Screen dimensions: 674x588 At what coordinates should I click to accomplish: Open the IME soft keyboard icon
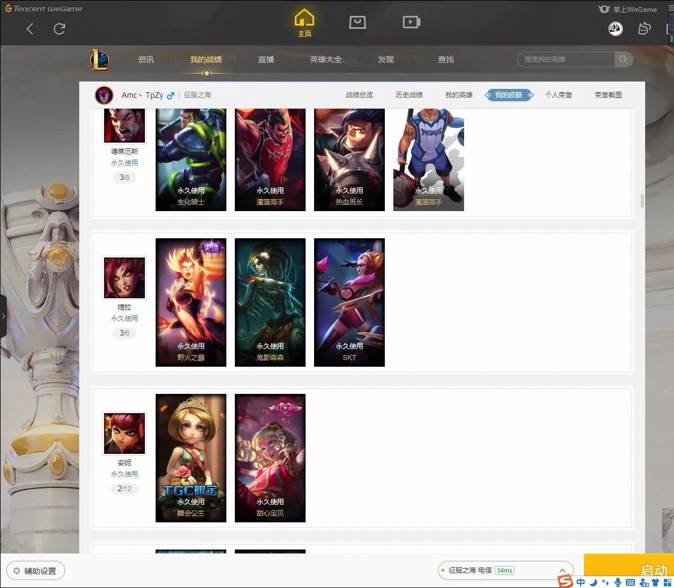[x=630, y=583]
